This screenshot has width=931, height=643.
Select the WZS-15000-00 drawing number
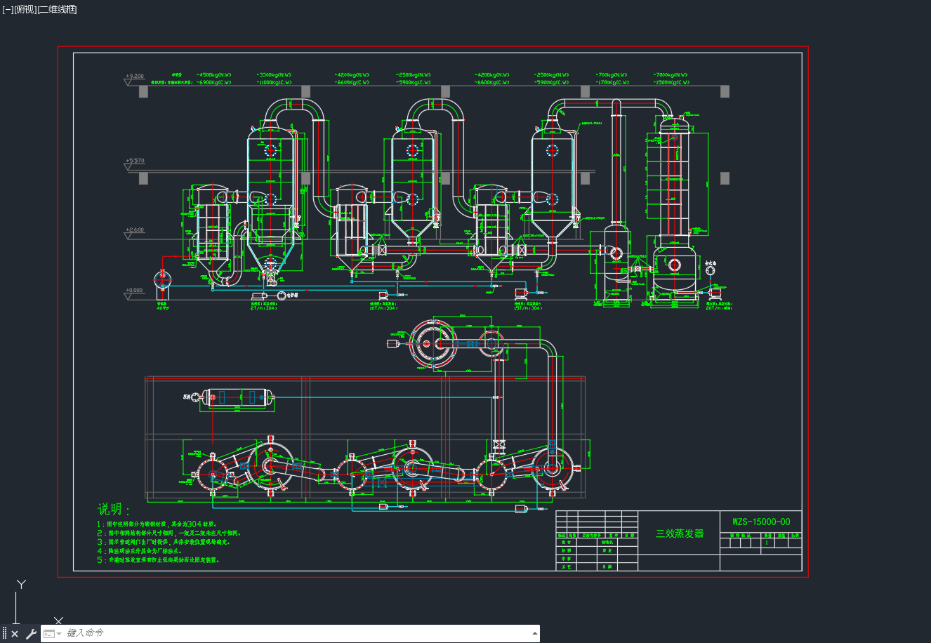[x=761, y=522]
